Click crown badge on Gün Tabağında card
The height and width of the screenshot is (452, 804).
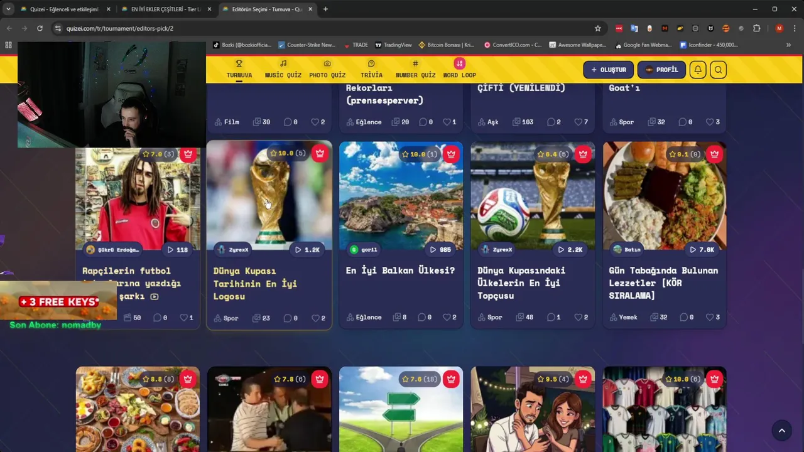click(714, 154)
